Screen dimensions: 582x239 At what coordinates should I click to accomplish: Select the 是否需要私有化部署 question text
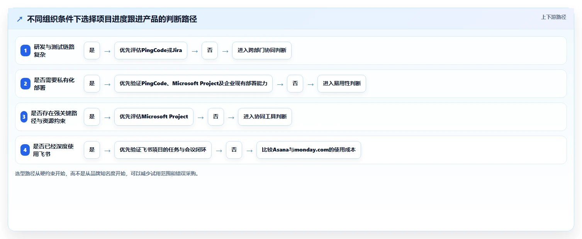tap(54, 84)
